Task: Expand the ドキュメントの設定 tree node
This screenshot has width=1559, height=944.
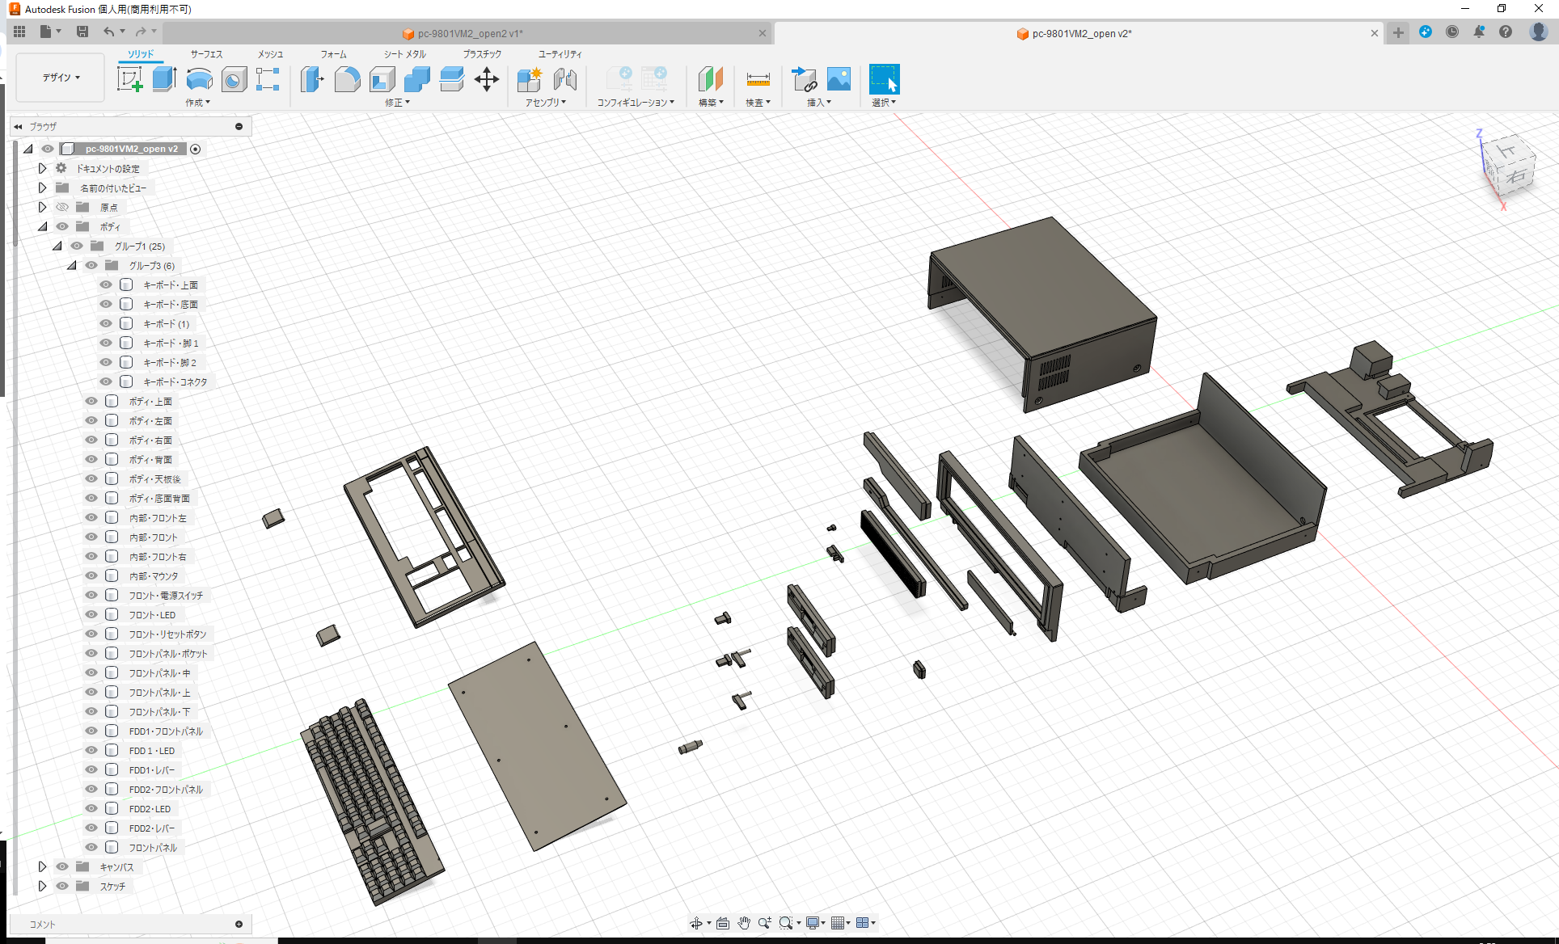Action: (x=42, y=168)
